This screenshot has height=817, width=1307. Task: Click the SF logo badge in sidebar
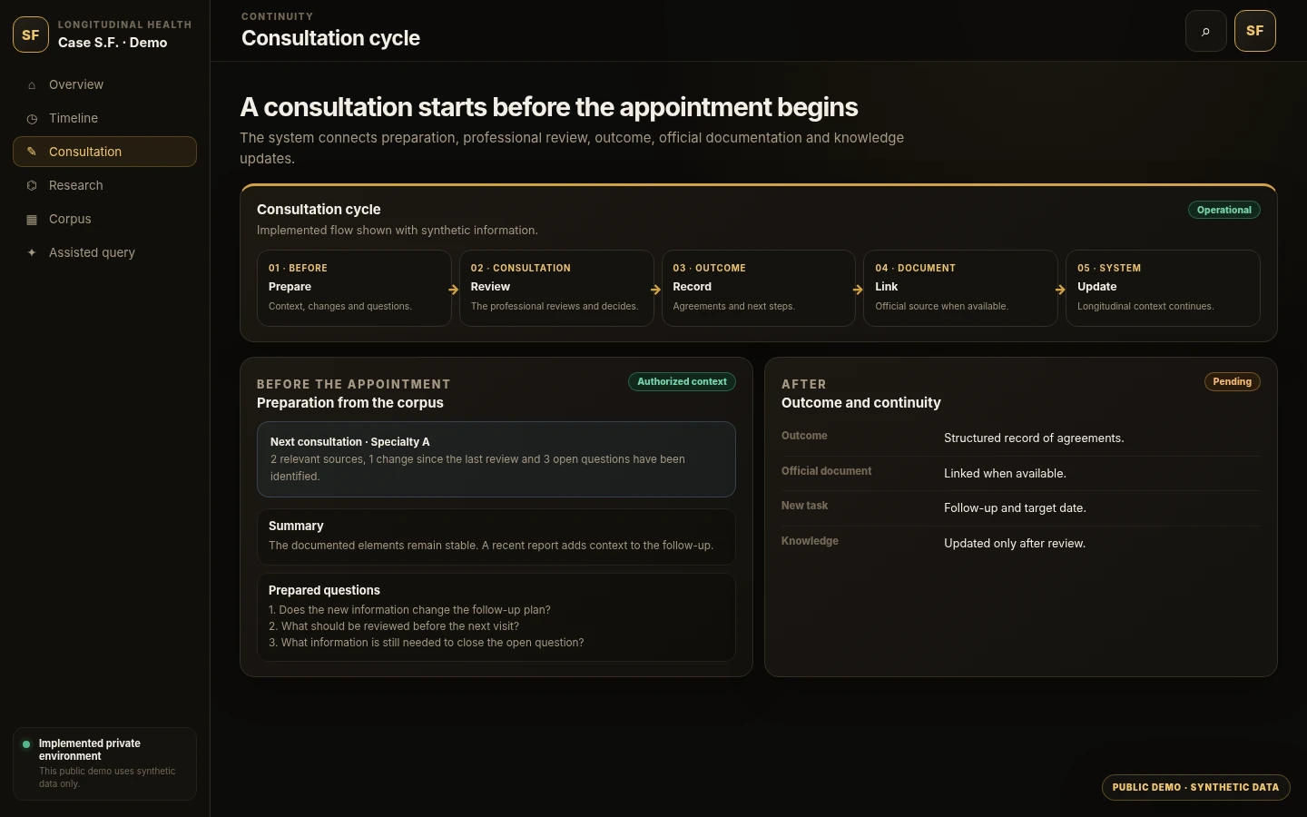[31, 34]
